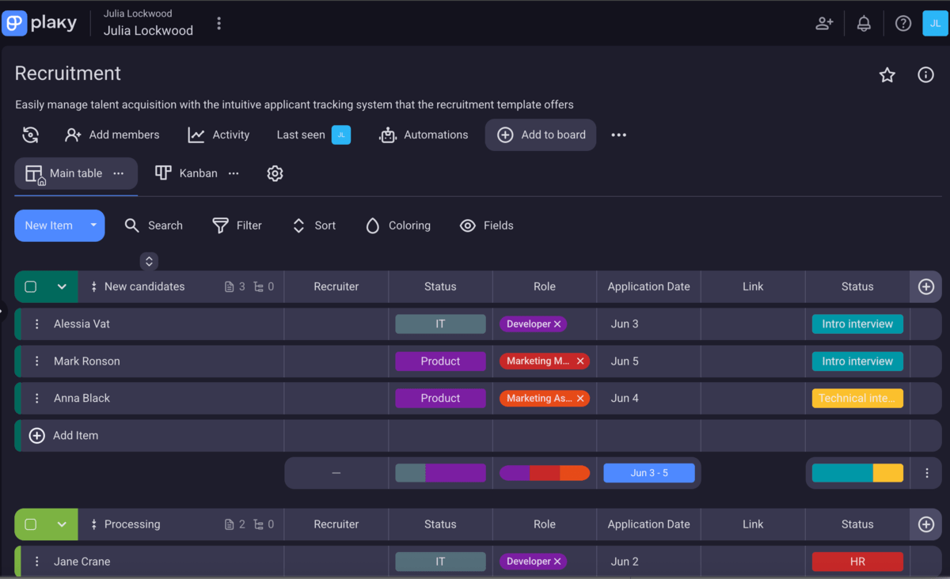Check the Processing group checkbox
Image resolution: width=950 pixels, height=579 pixels.
(x=31, y=524)
